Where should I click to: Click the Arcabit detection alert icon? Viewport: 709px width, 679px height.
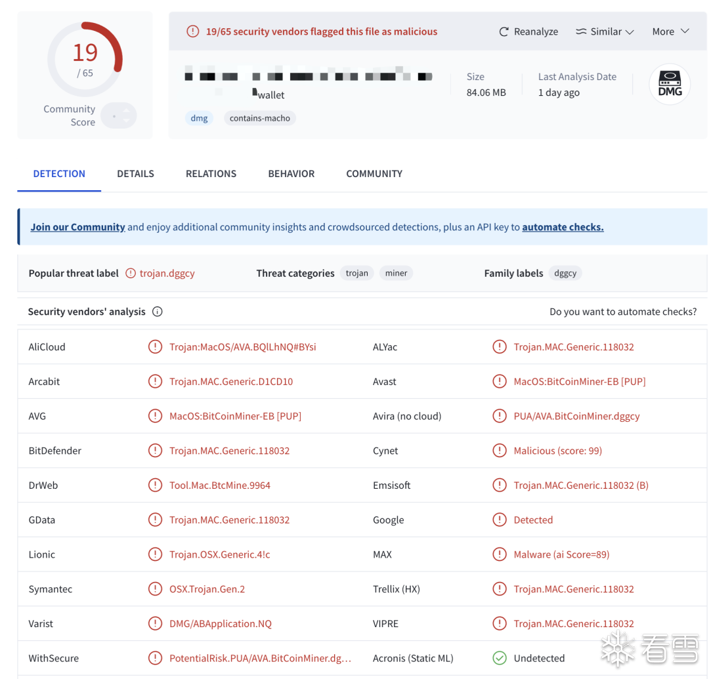(155, 382)
